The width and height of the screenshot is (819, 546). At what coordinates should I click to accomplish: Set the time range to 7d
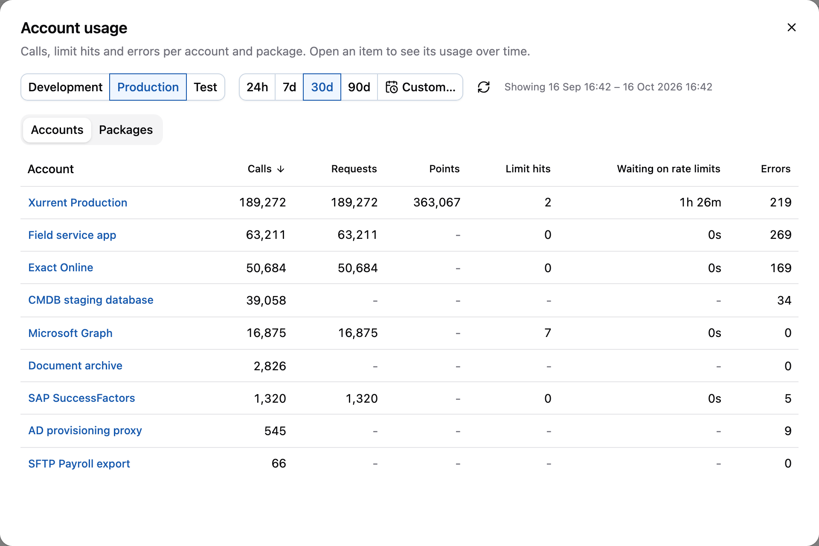289,87
